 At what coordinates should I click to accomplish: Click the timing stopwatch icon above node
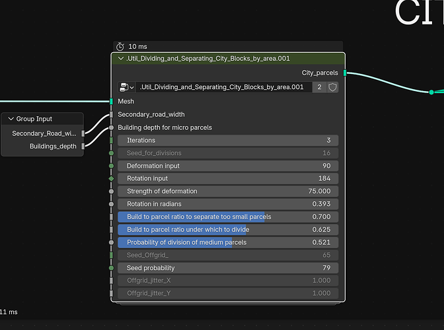pos(120,46)
